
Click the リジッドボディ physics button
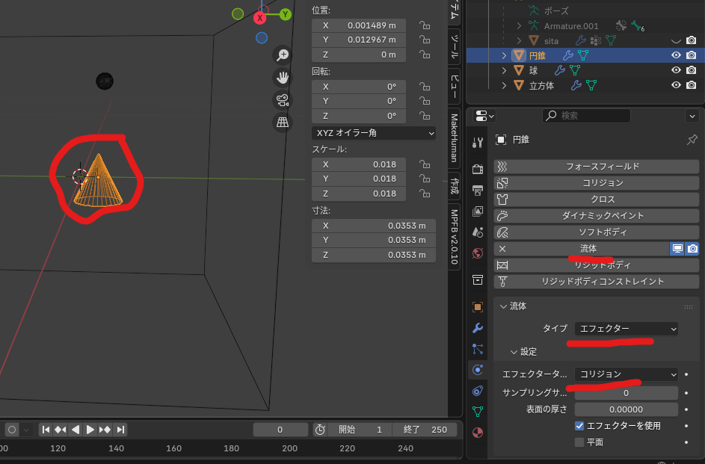coord(595,265)
